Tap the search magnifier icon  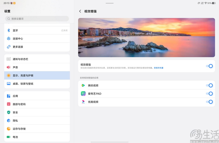[x=9, y=19]
